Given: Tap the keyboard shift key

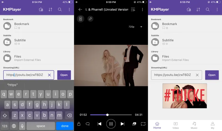Looking at the screenshot, I should pos(5,116).
